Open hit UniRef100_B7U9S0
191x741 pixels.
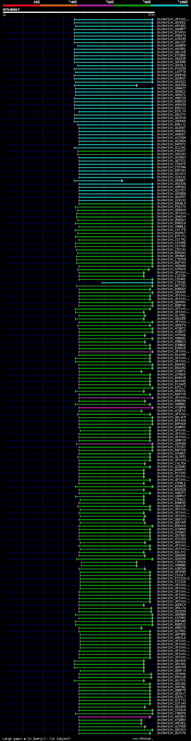point(171,32)
